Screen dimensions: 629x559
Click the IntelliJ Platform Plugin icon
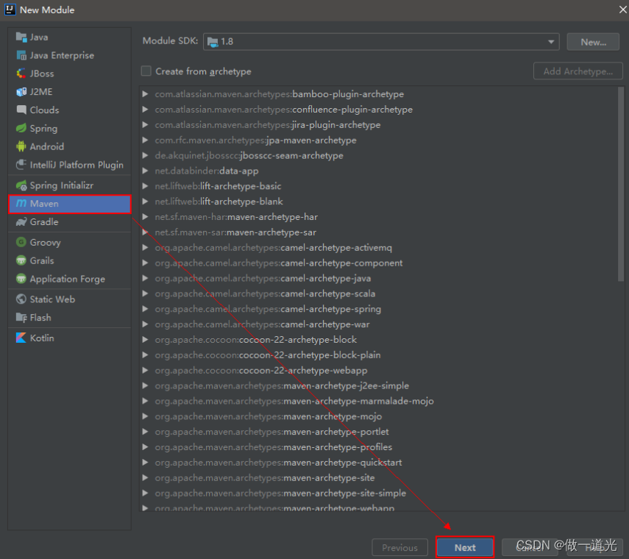click(x=21, y=165)
